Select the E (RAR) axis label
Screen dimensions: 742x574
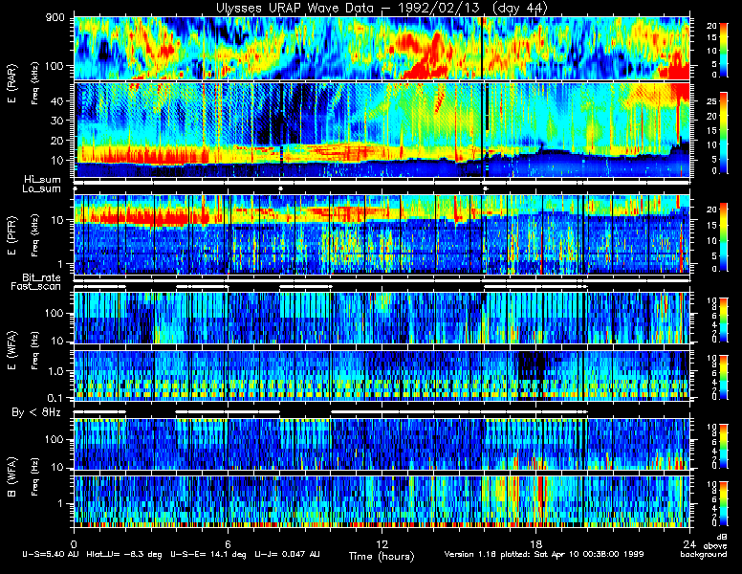[x=12, y=83]
